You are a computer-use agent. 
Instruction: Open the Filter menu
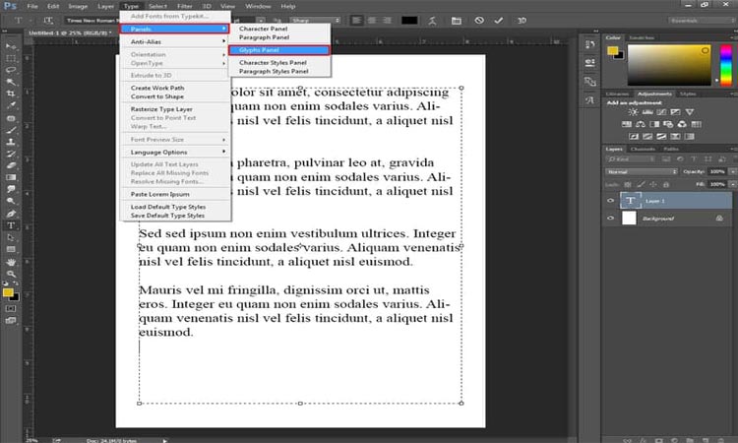[x=185, y=6]
